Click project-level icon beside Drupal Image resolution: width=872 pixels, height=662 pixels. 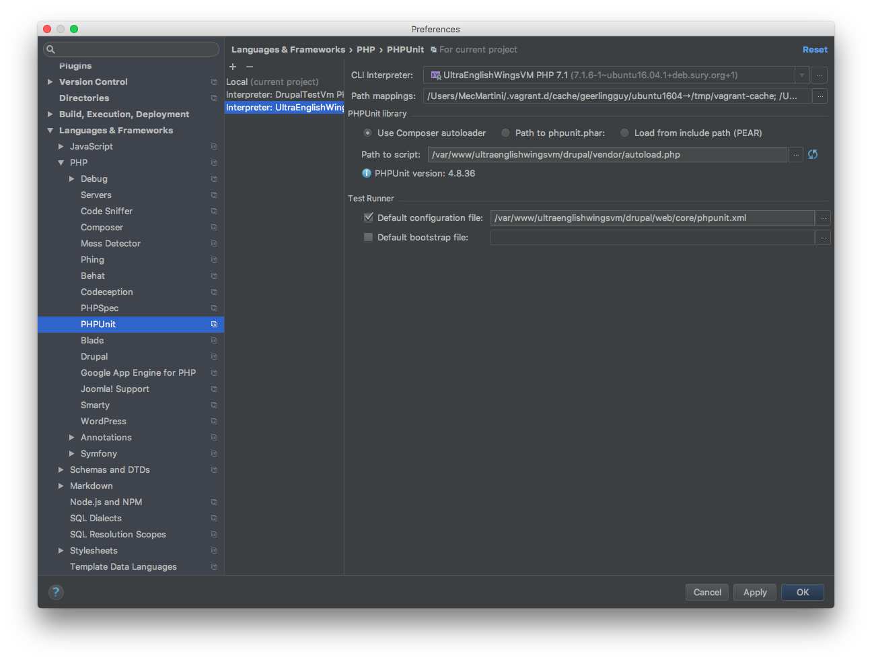[x=214, y=357]
